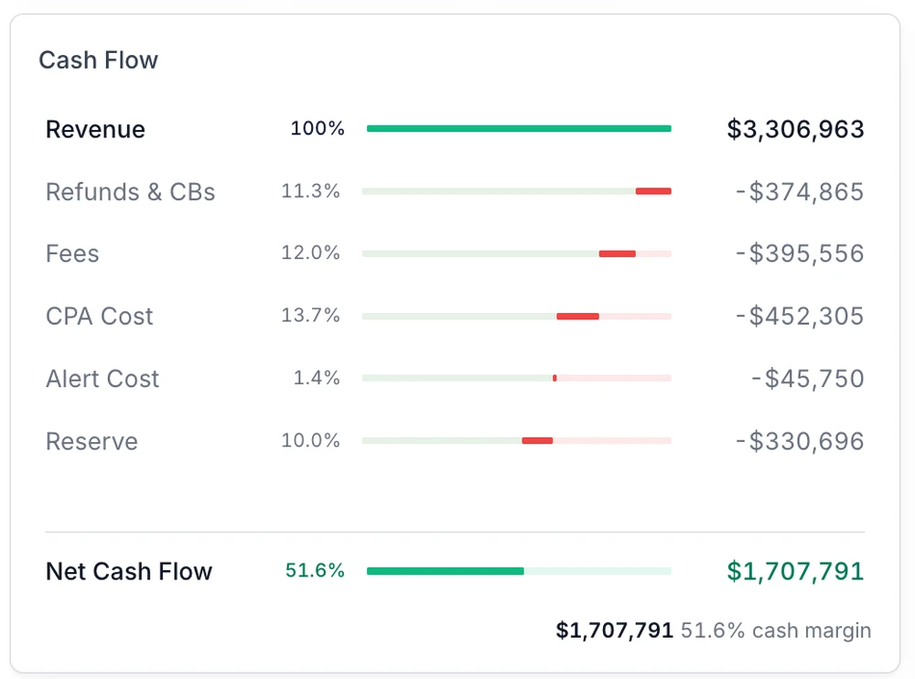Click the -$452,305 CPA cost amount

point(800,316)
